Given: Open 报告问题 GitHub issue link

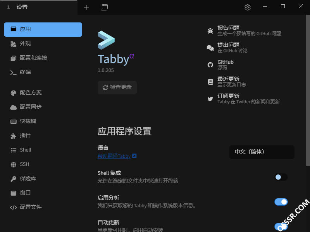Looking at the screenshot, I should coord(244,31).
